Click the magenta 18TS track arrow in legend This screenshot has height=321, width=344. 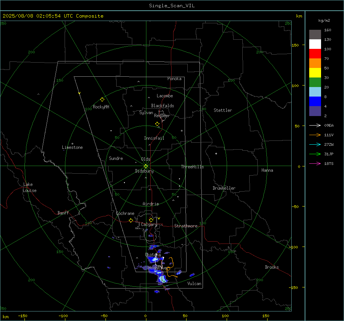coord(315,163)
